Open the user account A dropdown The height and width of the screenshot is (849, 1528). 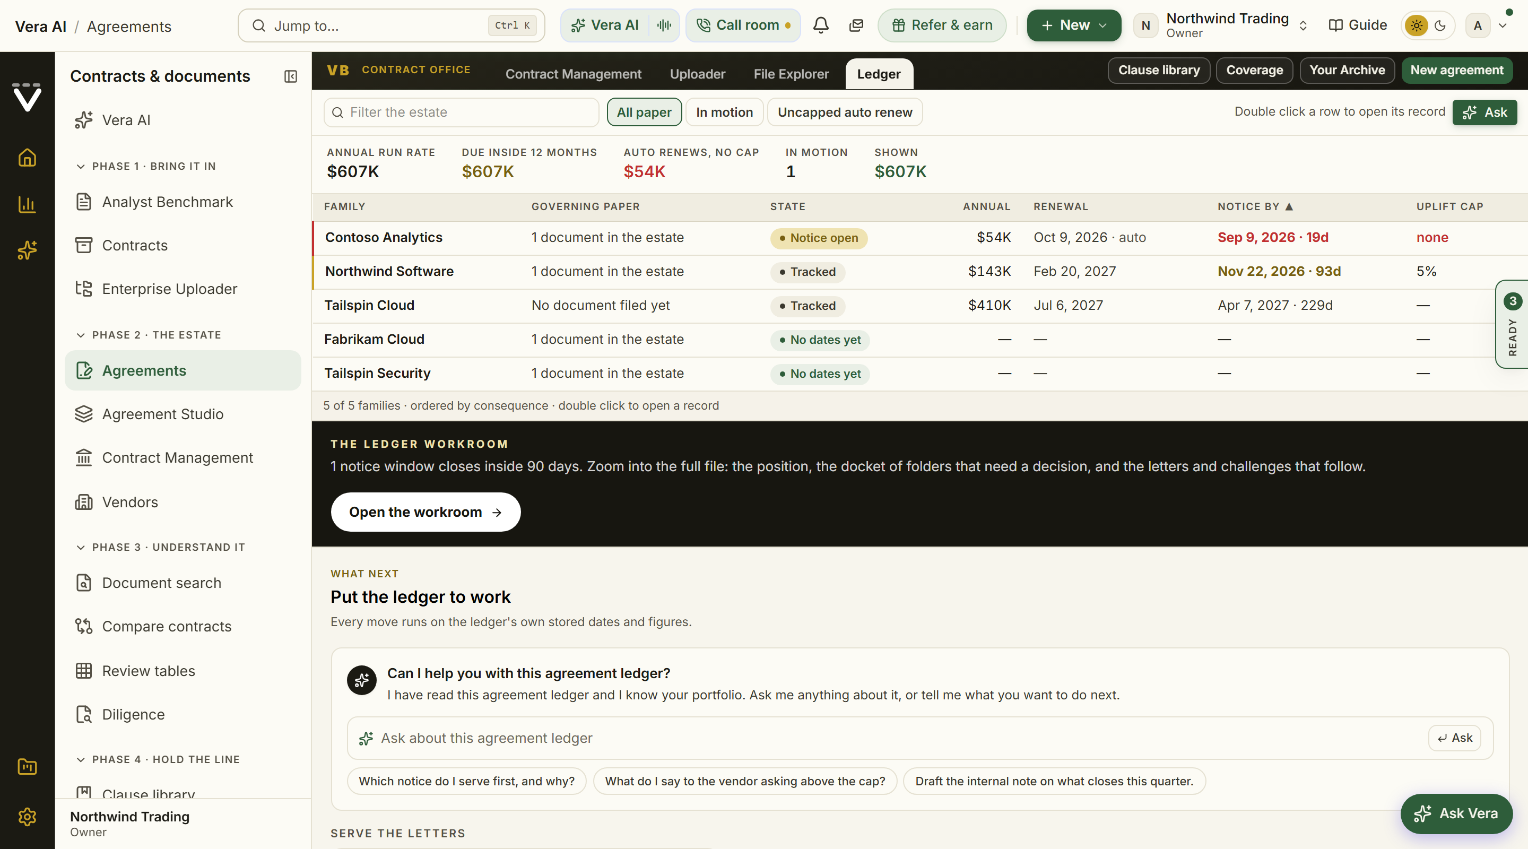tap(1487, 25)
